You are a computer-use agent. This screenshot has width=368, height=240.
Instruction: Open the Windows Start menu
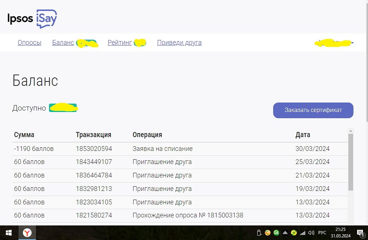[8, 233]
